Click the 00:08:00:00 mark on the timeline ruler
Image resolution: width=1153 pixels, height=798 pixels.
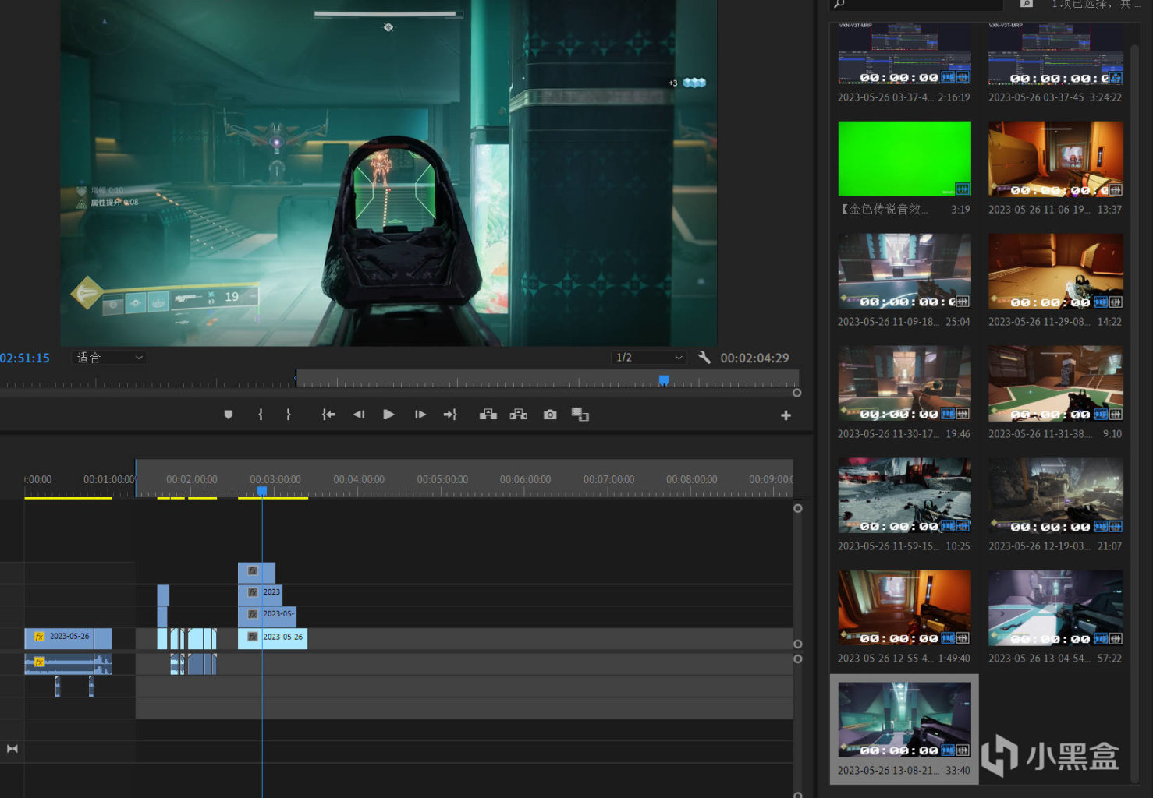(x=692, y=479)
